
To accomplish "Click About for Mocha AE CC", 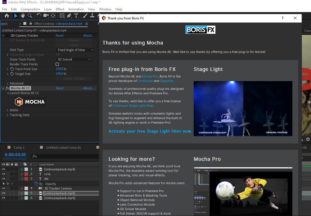I will pos(88,88).
